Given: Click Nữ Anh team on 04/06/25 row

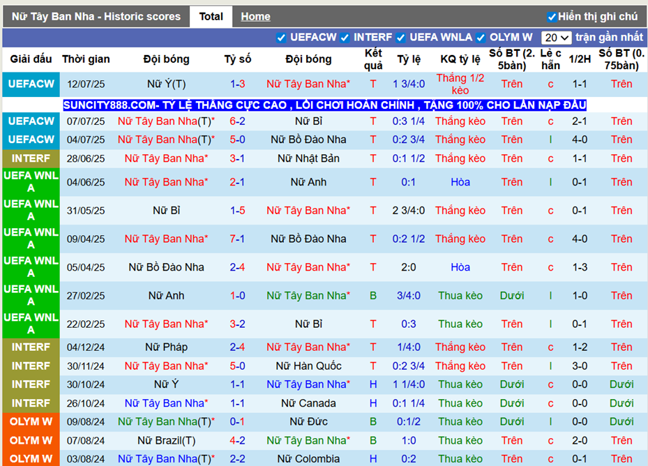Looking at the screenshot, I should tap(308, 182).
